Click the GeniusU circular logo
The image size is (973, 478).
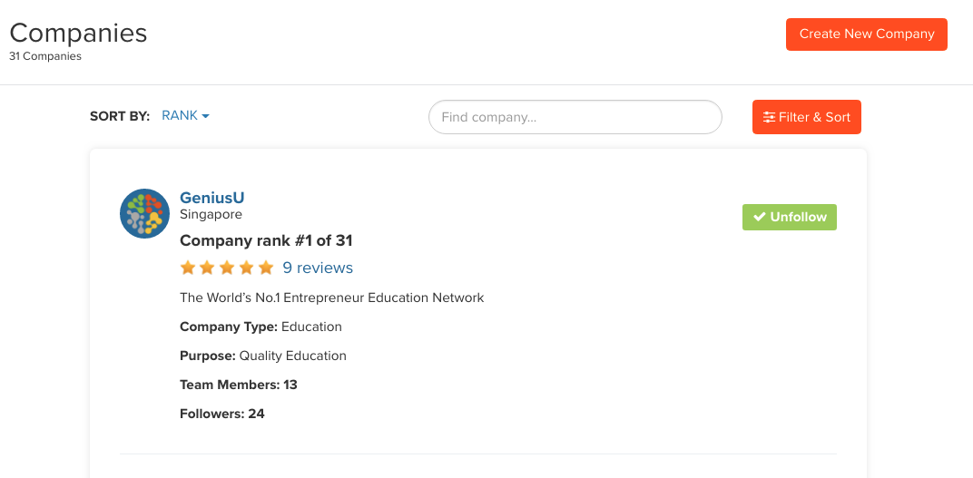144,213
